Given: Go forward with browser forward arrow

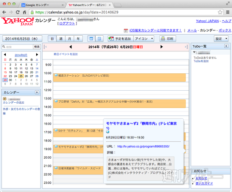Looking at the screenshot, I should pyautogui.click(x=11, y=12).
